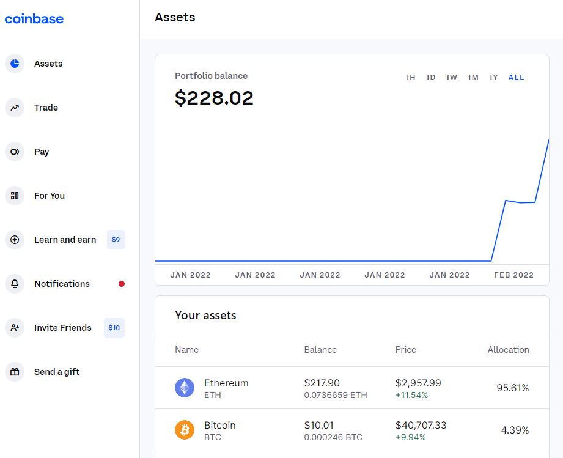Click the Ethereum price $2,957.99
This screenshot has width=563, height=458.
point(418,383)
